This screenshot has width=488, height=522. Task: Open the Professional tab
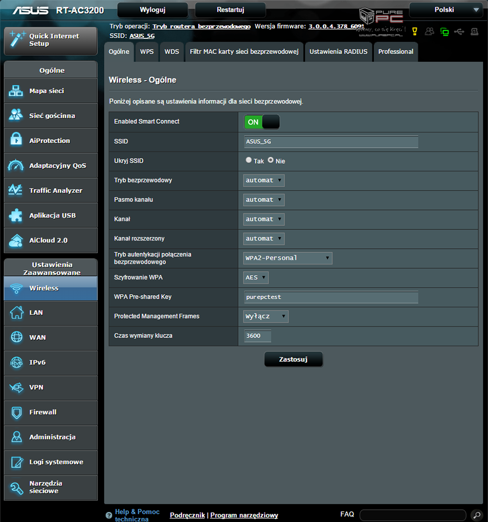point(396,51)
